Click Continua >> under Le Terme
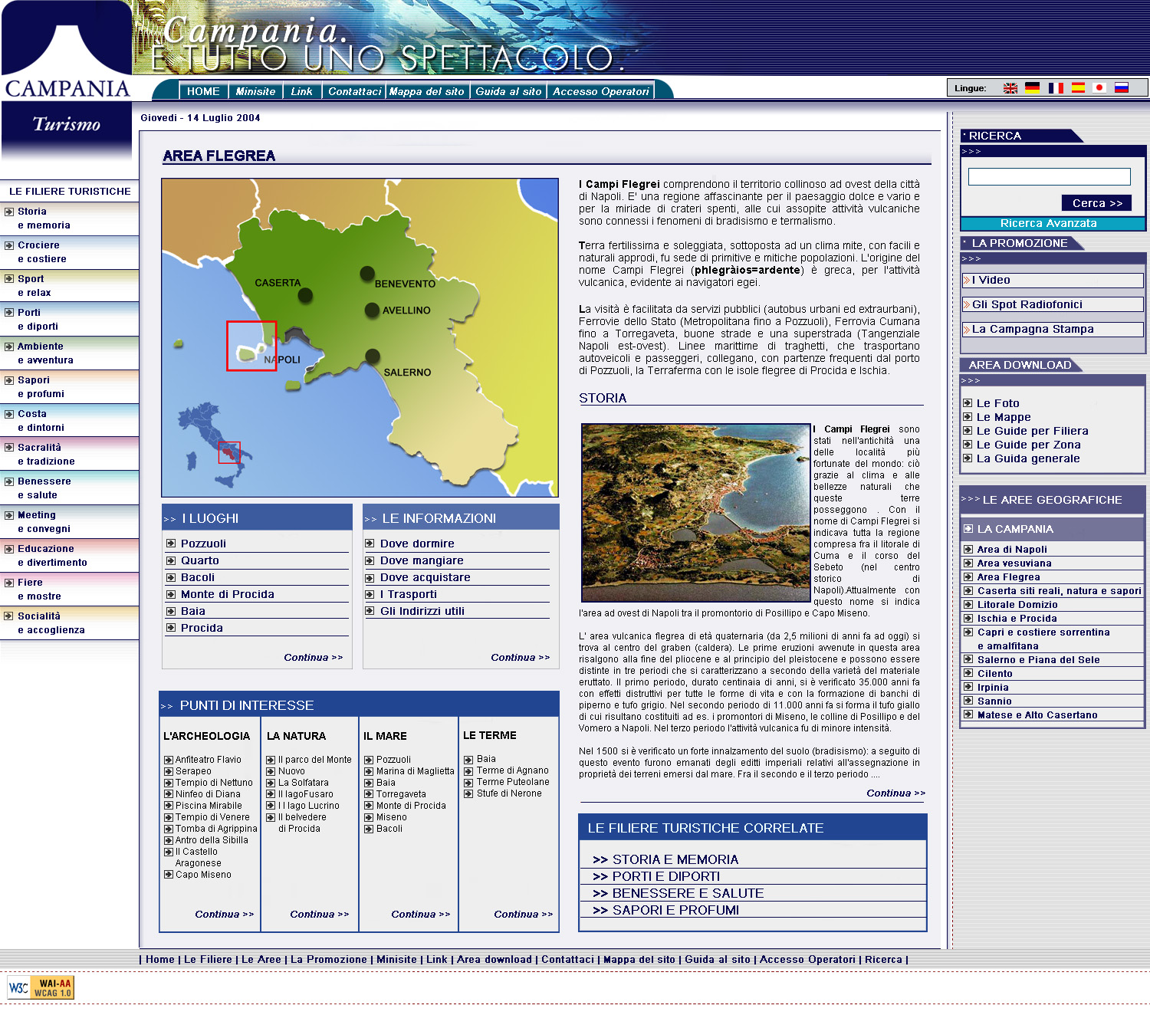 [523, 915]
